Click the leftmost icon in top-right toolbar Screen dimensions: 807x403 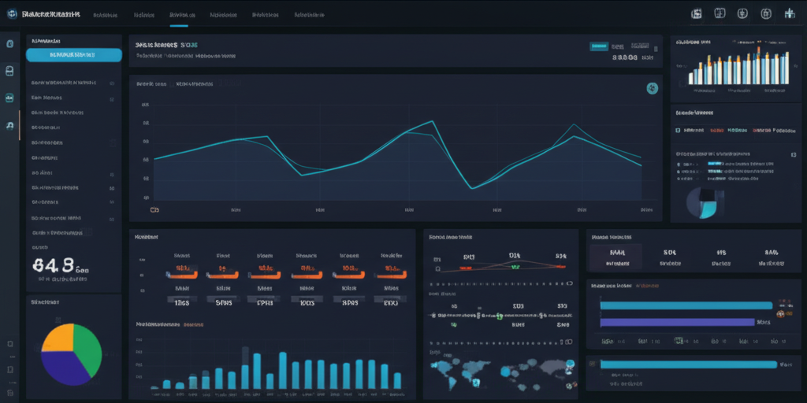point(696,14)
